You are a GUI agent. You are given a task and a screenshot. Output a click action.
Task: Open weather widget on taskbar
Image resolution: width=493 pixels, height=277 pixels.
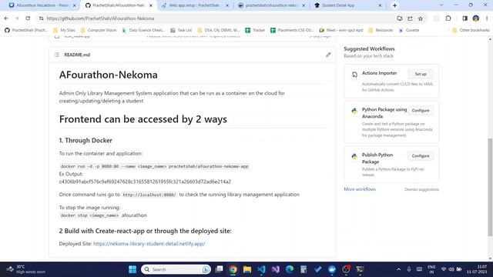tap(26, 269)
